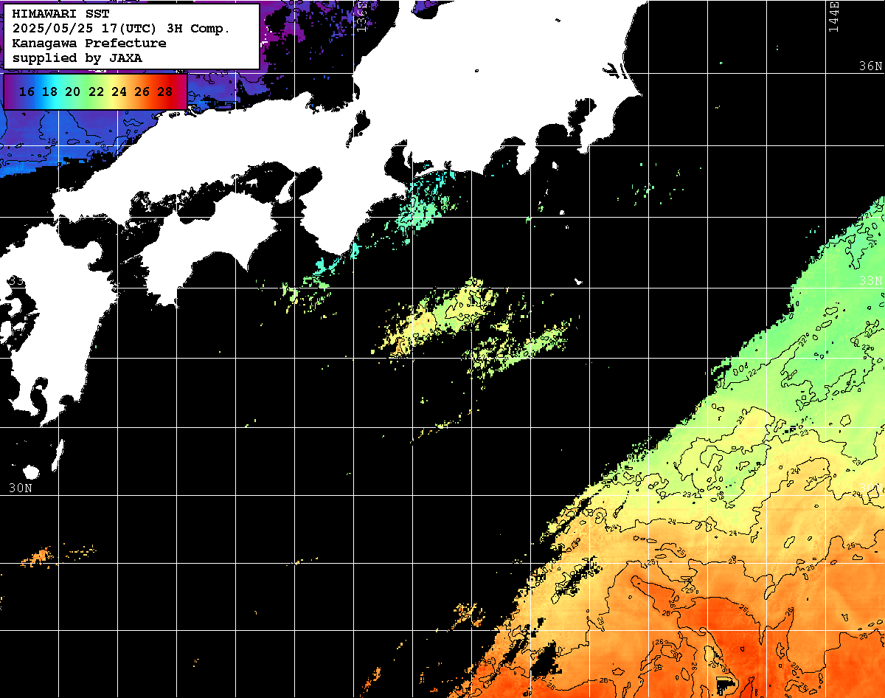This screenshot has height=698, width=885.
Task: Click the "Kanagawa Prefecture" text line
Action: click(x=89, y=44)
